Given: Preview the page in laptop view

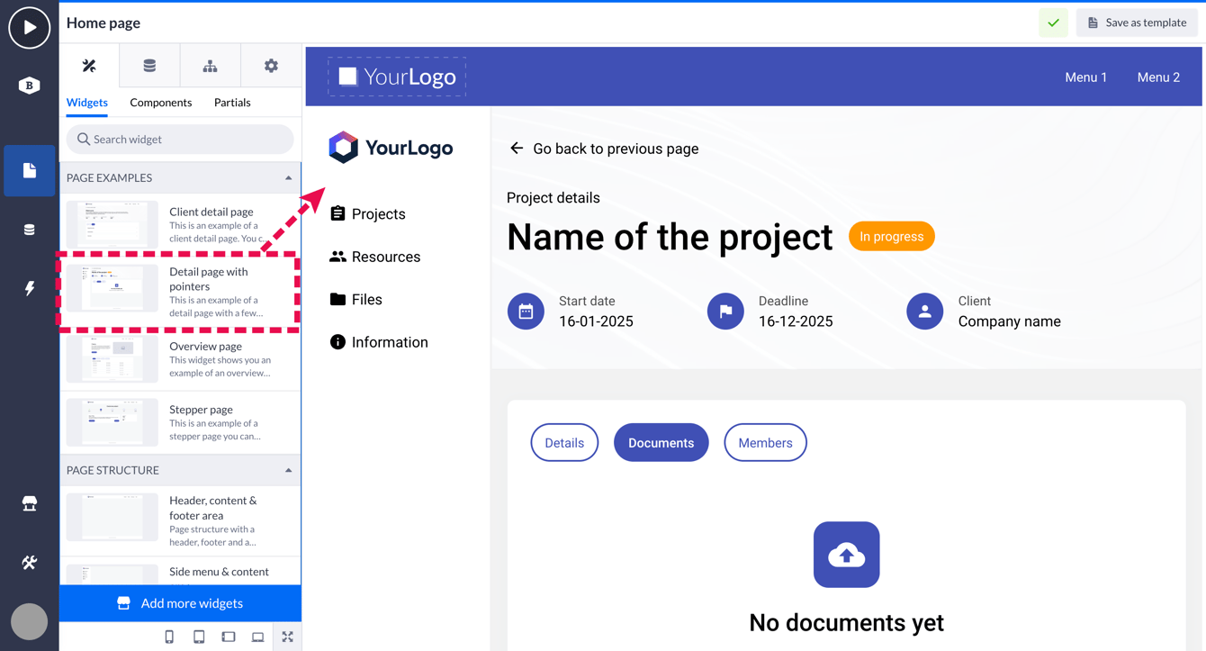Looking at the screenshot, I should click(x=257, y=637).
